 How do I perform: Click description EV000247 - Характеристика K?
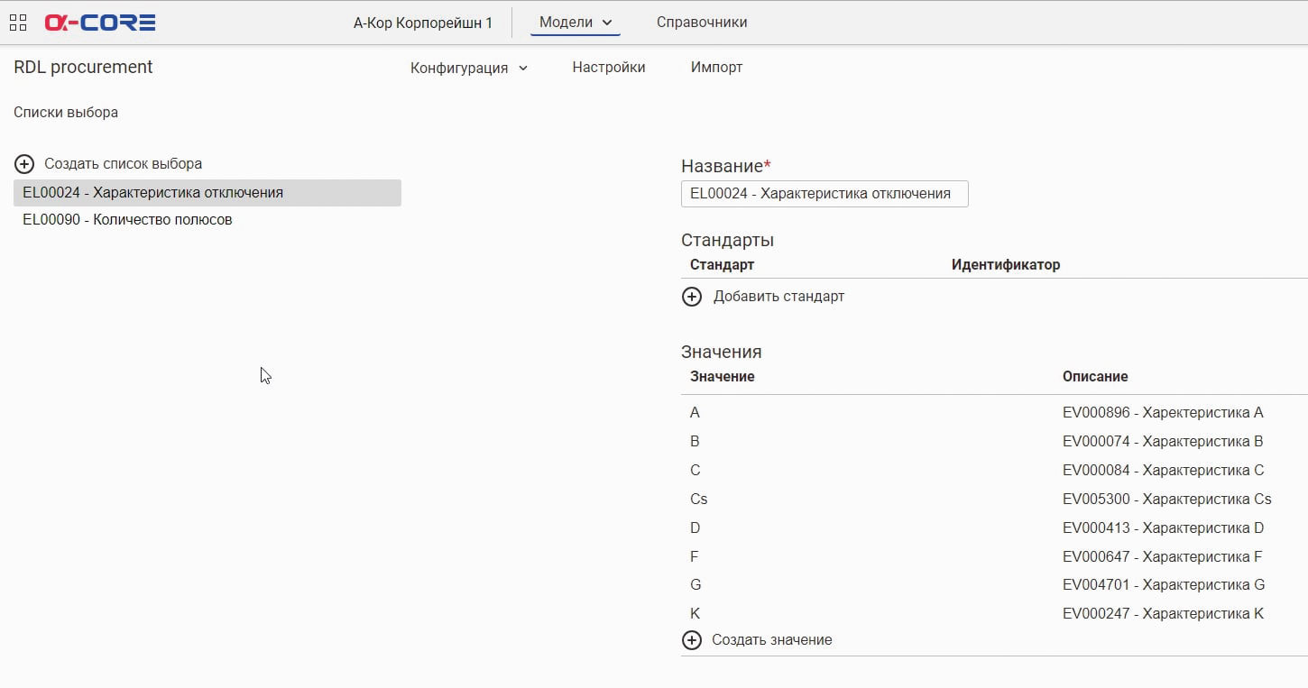[x=1163, y=614]
